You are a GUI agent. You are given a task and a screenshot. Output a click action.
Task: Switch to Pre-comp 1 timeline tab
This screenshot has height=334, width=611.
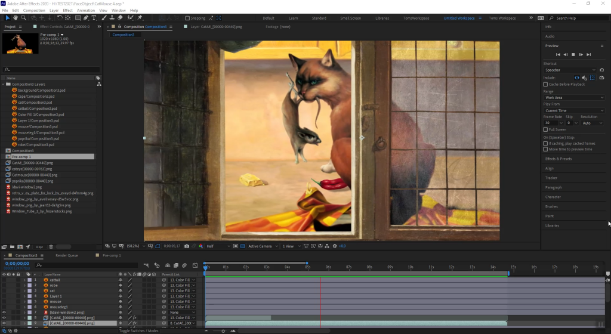click(112, 255)
